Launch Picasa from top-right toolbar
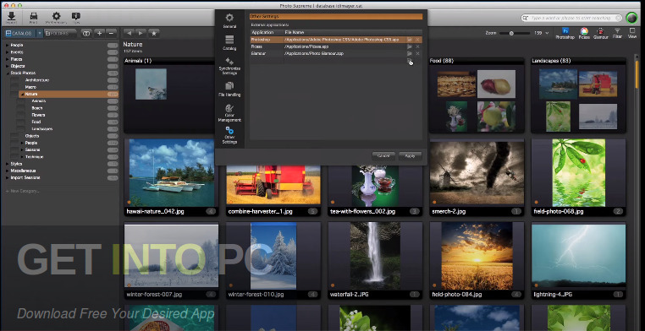 584,33
